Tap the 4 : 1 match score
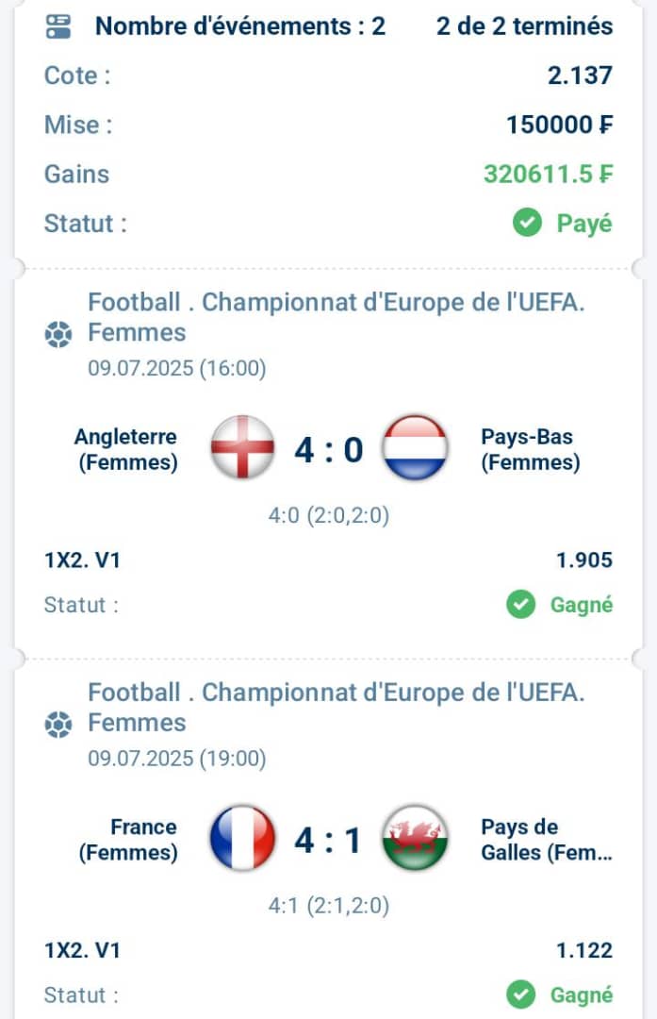The width and height of the screenshot is (657, 1019). coord(328,840)
